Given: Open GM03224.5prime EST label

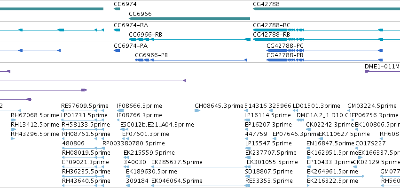Looking at the screenshot, I should click(372, 106).
